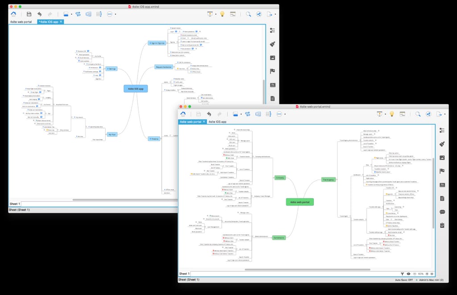
Task: Click search magnifier in web portal window
Action: [x=418, y=114]
